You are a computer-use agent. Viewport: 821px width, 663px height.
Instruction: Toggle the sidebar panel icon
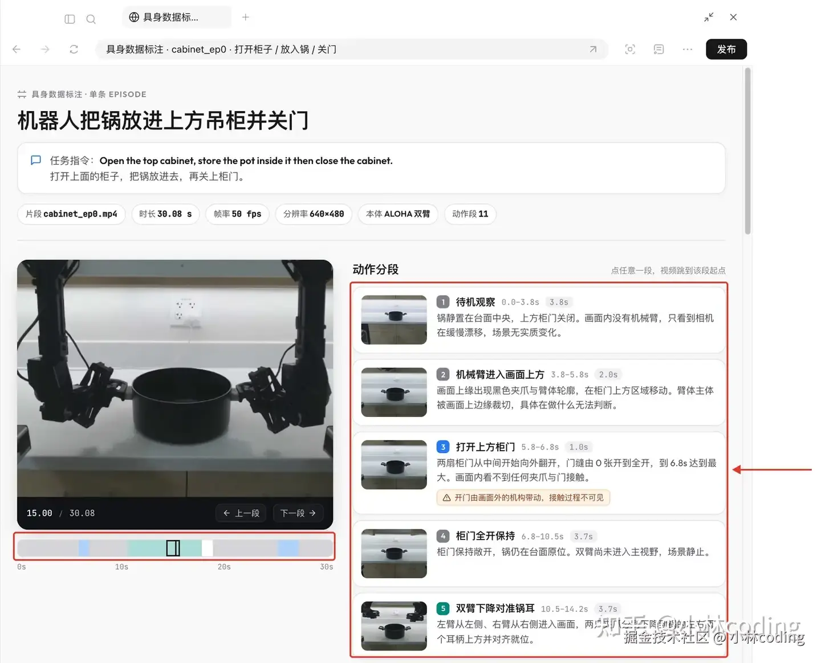coord(70,19)
